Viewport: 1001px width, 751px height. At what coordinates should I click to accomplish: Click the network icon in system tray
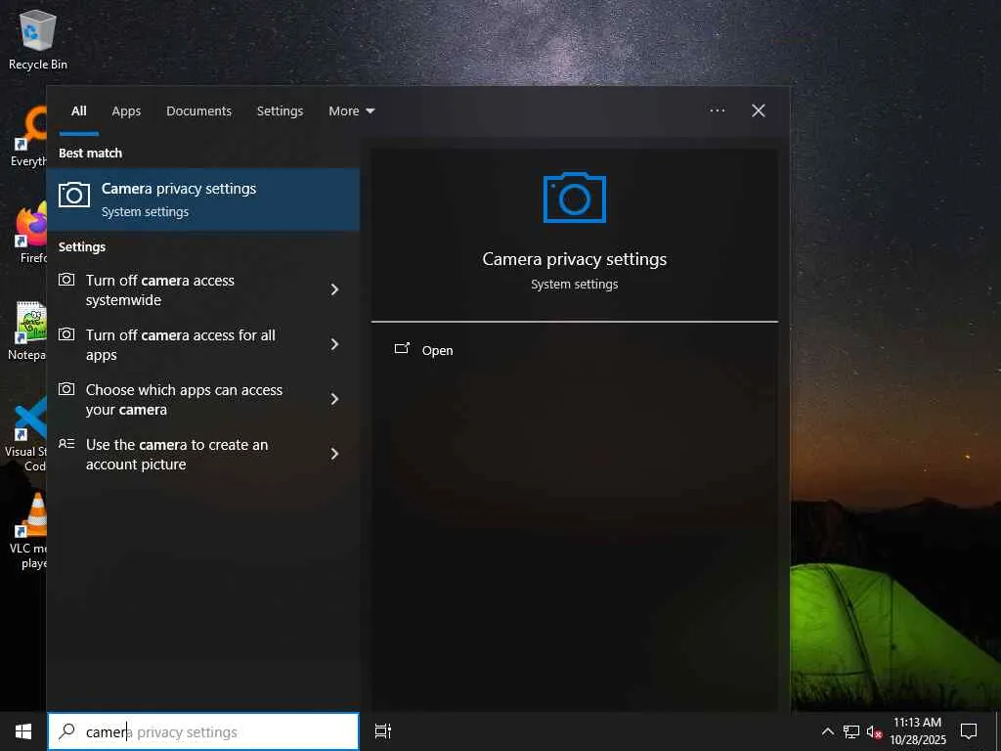(x=851, y=731)
